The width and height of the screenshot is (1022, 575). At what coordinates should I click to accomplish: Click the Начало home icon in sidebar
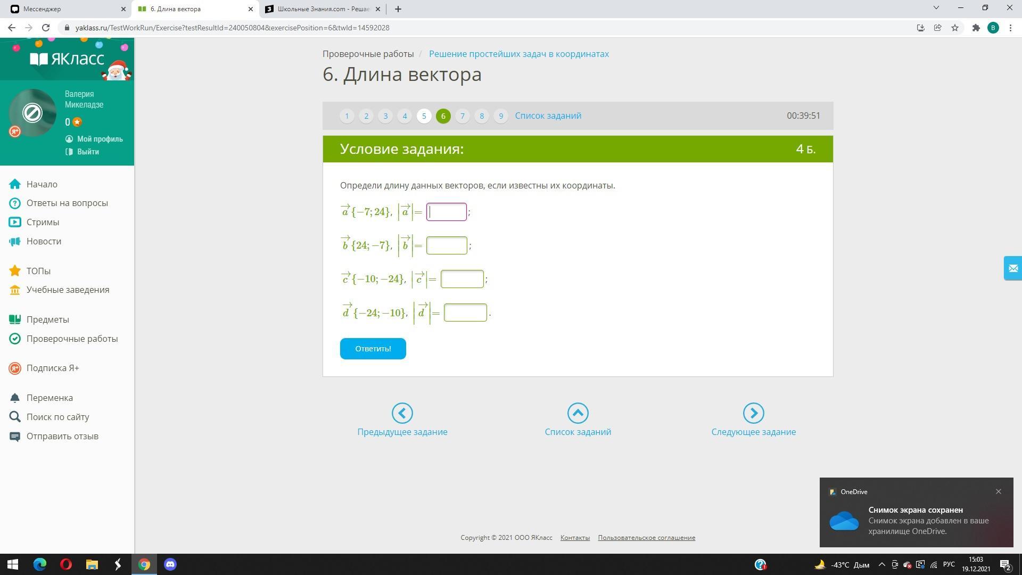coord(15,184)
